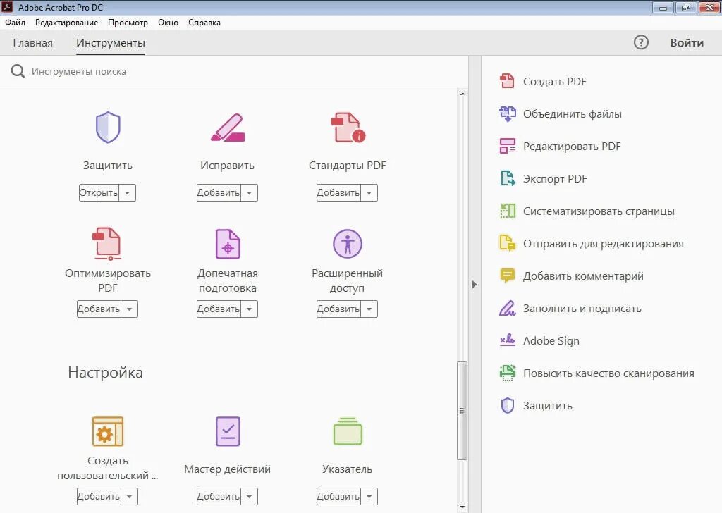Image resolution: width=722 pixels, height=513 pixels.
Task: Click the Войти sign-in button
Action: (x=686, y=42)
